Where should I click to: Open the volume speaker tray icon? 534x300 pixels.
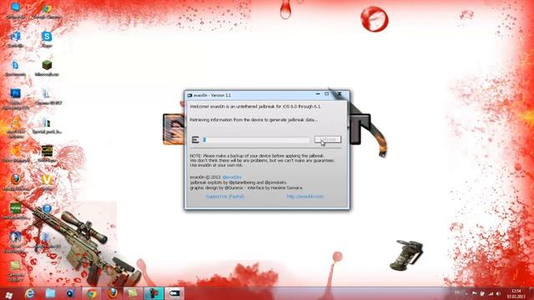click(499, 293)
